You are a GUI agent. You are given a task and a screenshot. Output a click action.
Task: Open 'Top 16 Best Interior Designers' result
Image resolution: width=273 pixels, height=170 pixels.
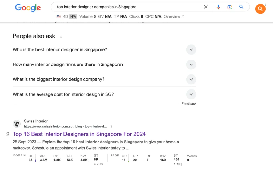point(79,134)
